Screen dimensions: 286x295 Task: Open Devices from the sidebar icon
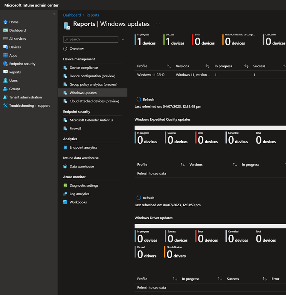click(5, 47)
